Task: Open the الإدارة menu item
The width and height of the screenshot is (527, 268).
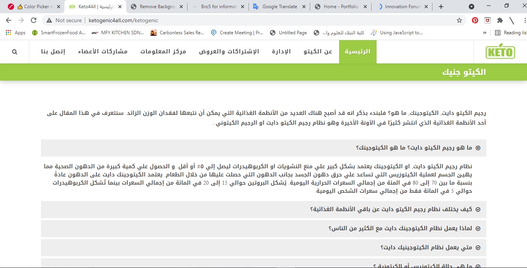Action: [x=281, y=51]
